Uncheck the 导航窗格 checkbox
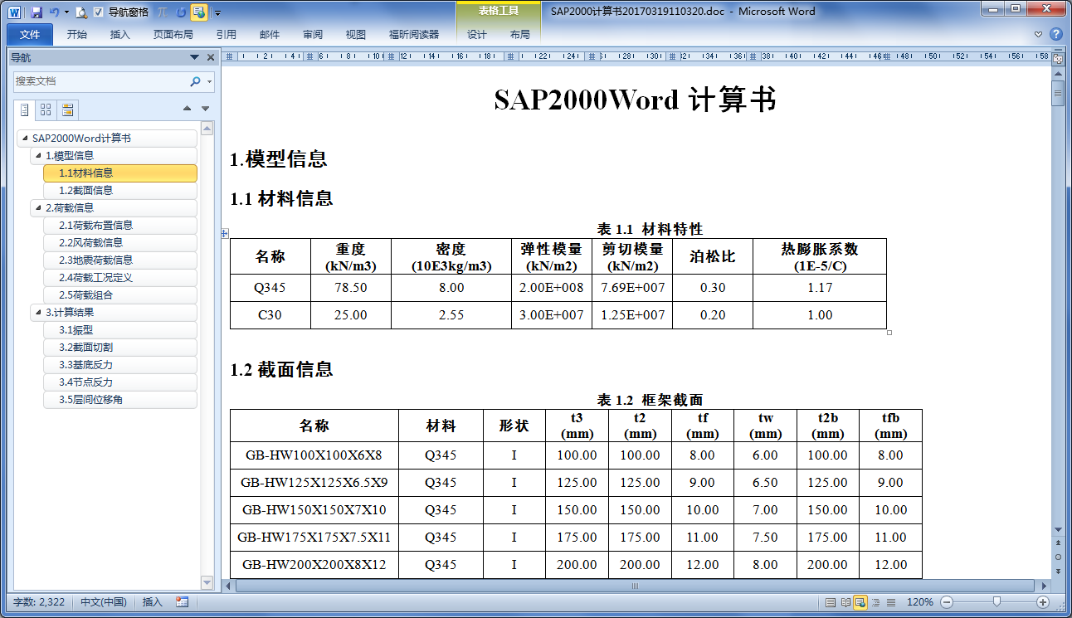 coord(99,12)
